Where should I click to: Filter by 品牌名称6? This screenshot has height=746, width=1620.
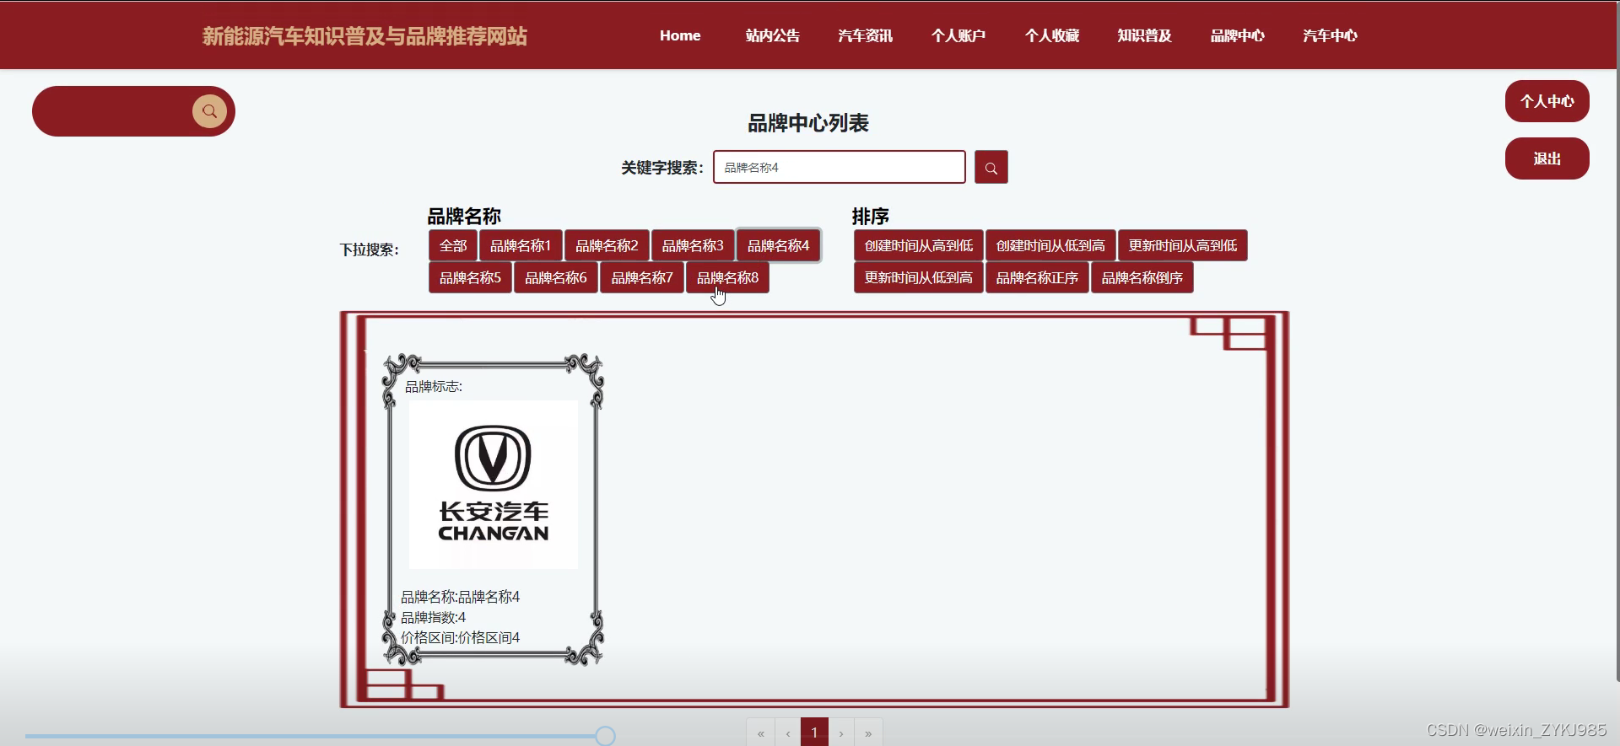pyautogui.click(x=556, y=277)
